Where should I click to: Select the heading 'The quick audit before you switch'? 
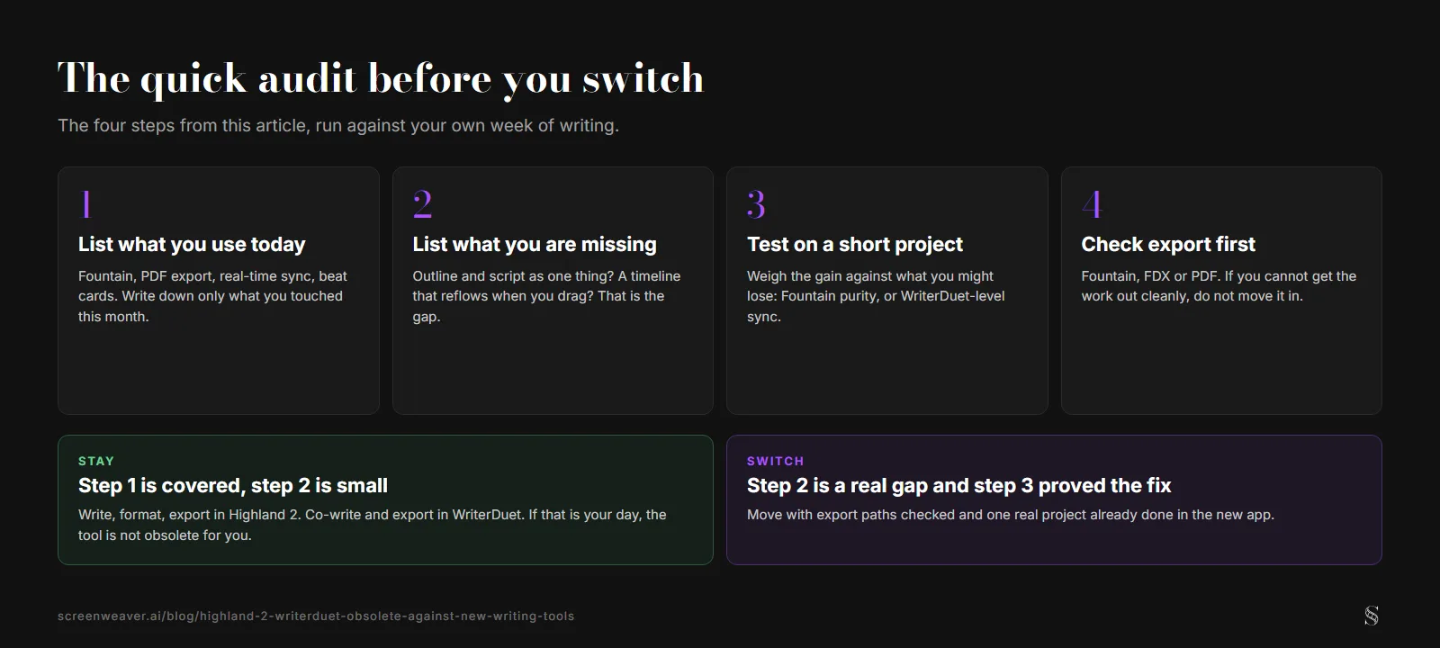(381, 78)
